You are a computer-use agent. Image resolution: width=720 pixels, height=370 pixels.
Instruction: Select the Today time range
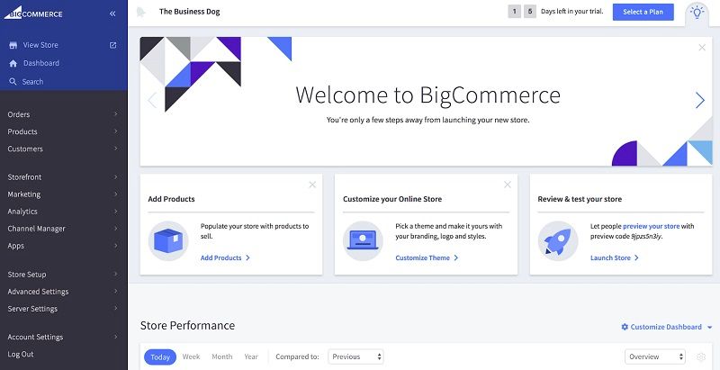[160, 357]
